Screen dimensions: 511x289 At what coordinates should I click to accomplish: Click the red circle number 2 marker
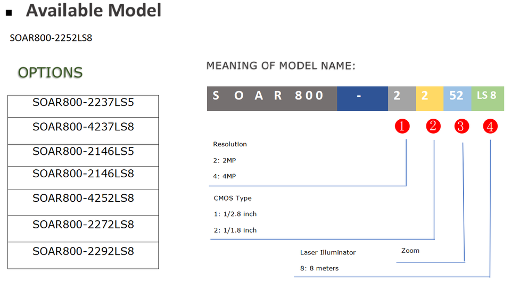tap(433, 126)
